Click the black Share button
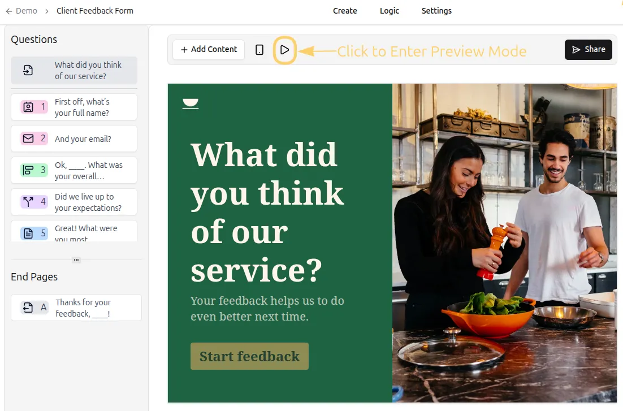 (588, 50)
